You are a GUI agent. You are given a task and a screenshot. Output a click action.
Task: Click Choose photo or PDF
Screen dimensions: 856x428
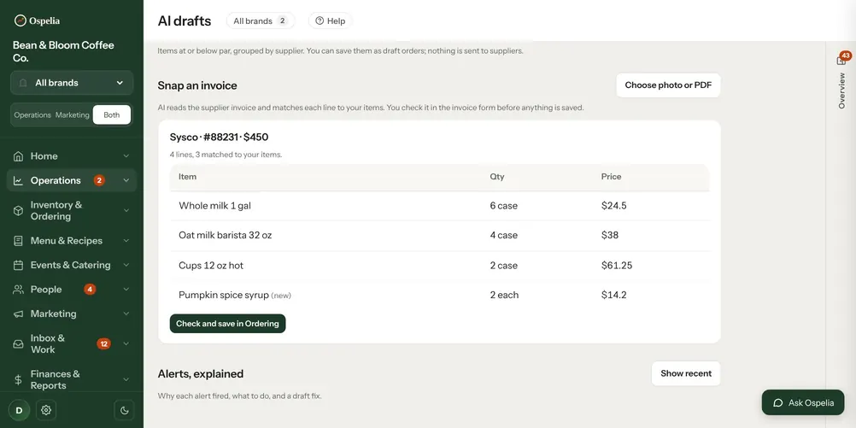click(668, 85)
